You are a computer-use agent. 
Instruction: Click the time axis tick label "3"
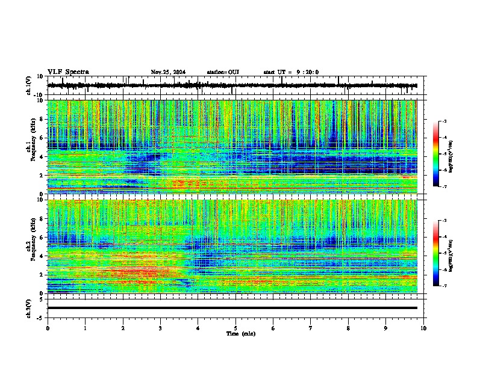[160, 328]
